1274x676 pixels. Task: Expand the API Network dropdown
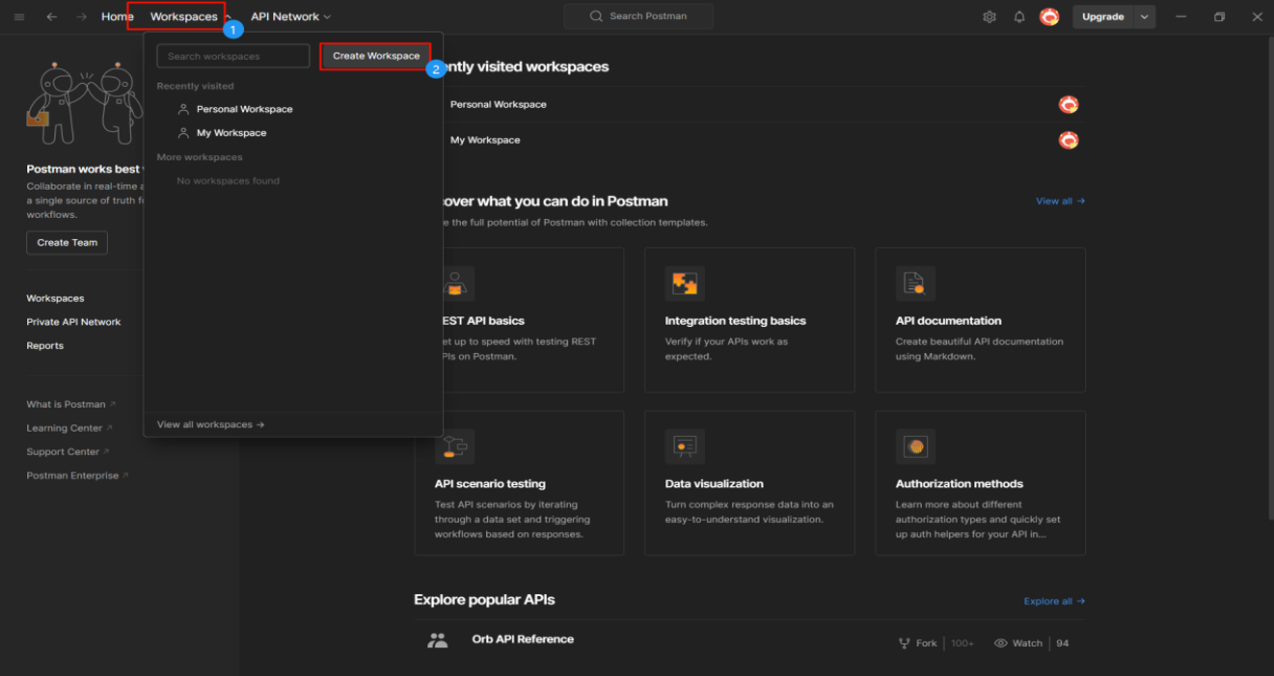pos(290,16)
